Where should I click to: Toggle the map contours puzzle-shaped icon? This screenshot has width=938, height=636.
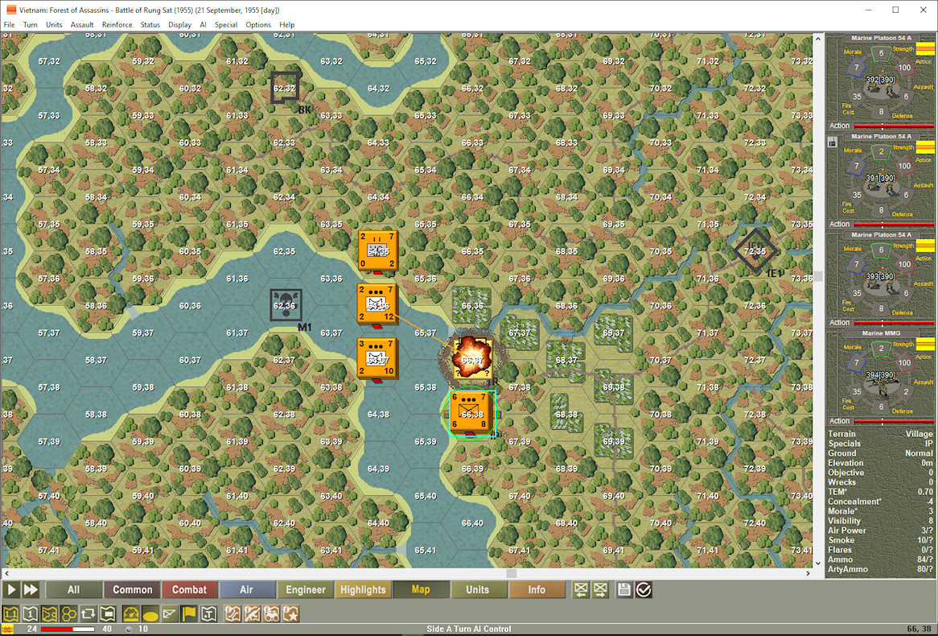50,613
